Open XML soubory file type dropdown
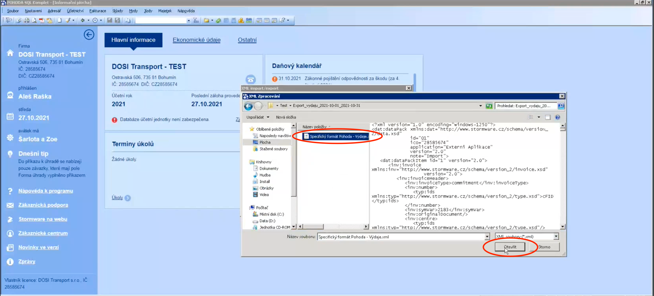Screen dimensions: 654x296 click(556, 237)
